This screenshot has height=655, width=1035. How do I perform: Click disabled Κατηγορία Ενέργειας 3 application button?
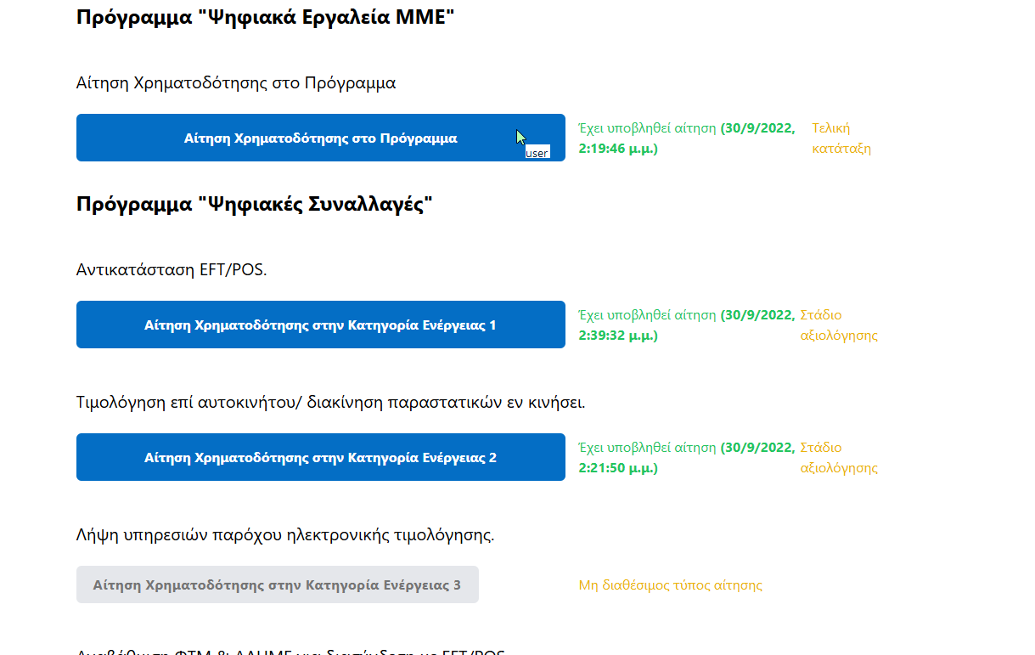coord(278,584)
